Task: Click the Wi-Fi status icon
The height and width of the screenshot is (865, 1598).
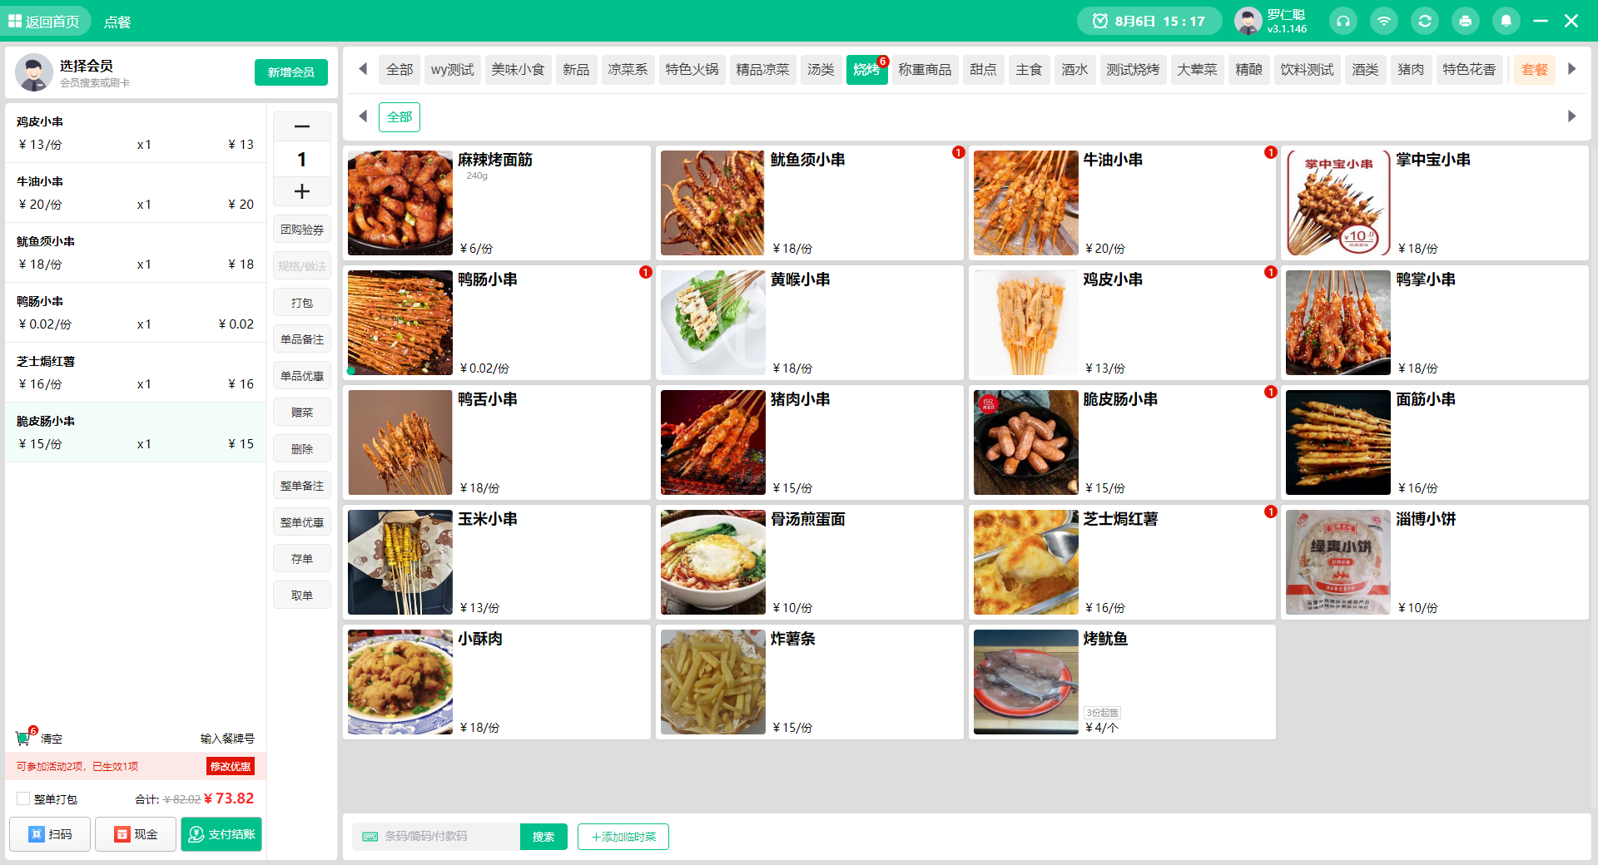Action: [x=1384, y=21]
